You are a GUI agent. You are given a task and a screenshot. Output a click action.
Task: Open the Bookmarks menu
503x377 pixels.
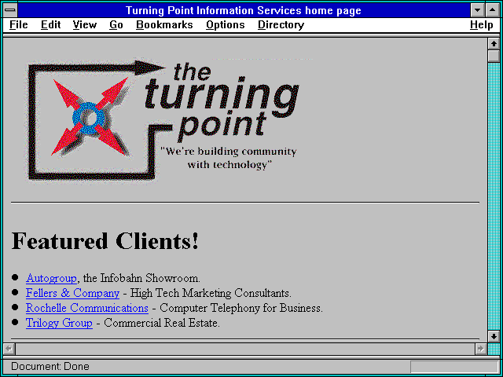pyautogui.click(x=164, y=24)
